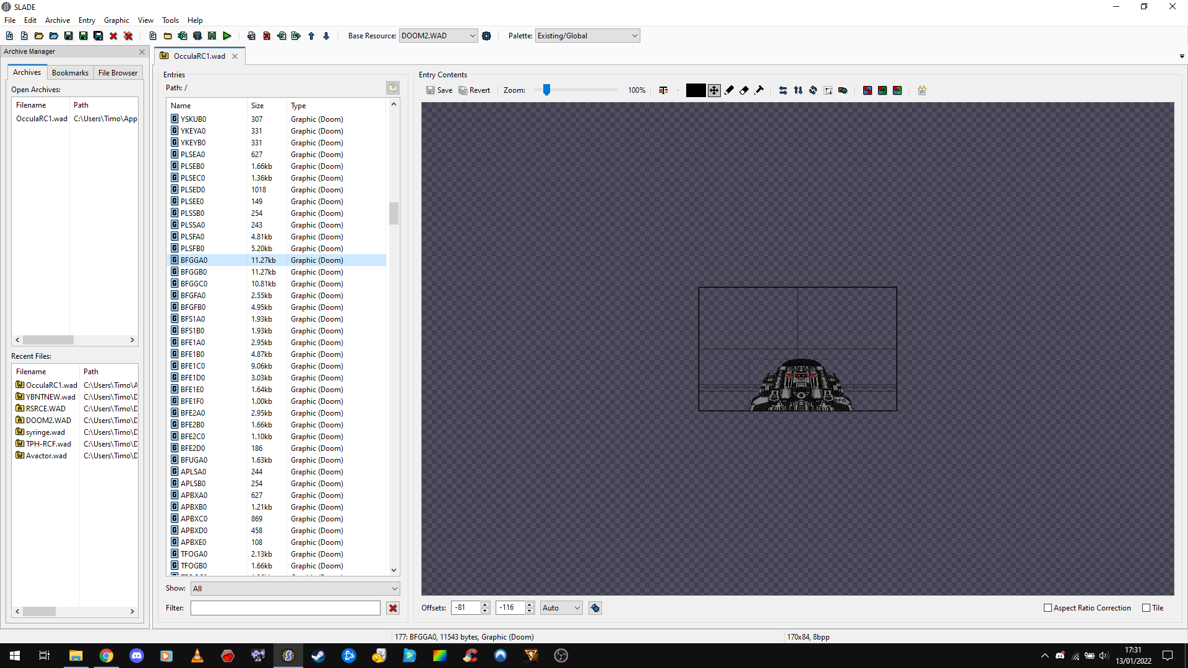Move entry down with the down arrow icon
The height and width of the screenshot is (668, 1188).
(326, 36)
